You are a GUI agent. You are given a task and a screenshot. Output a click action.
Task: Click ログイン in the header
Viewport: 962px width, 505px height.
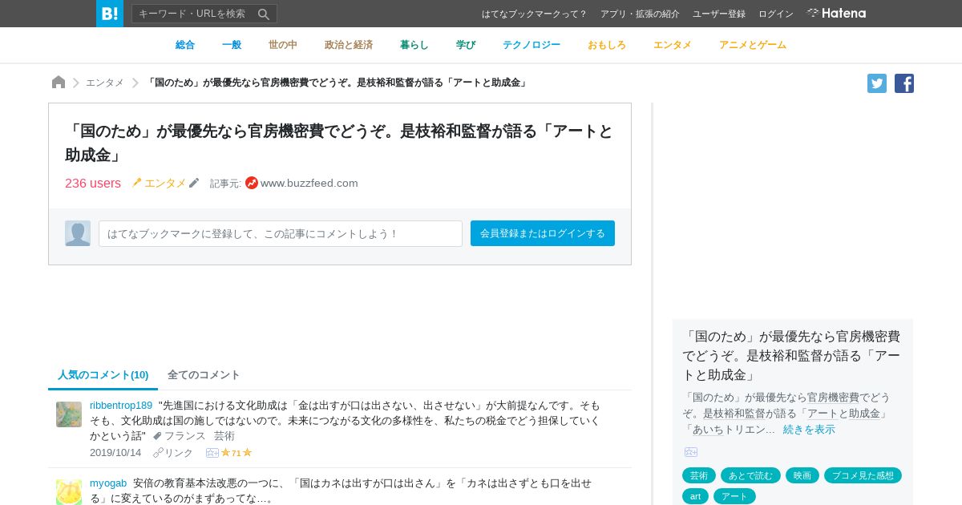(x=776, y=14)
